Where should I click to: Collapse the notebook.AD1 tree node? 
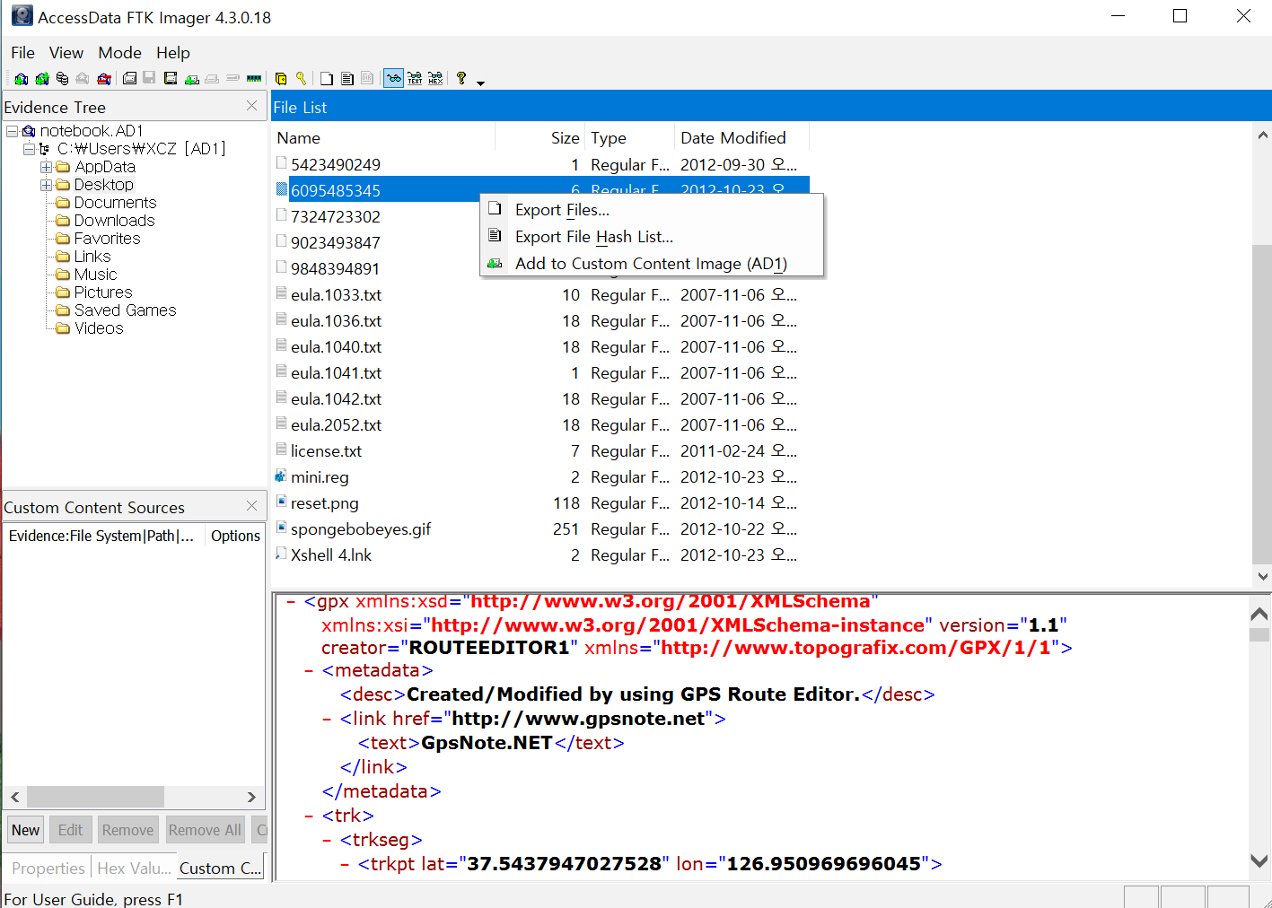12,131
